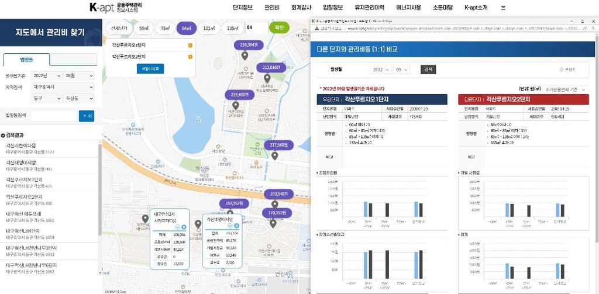Click the blue 1대1 비교 button
Viewport: 599px width, 294px height.
click(x=150, y=68)
